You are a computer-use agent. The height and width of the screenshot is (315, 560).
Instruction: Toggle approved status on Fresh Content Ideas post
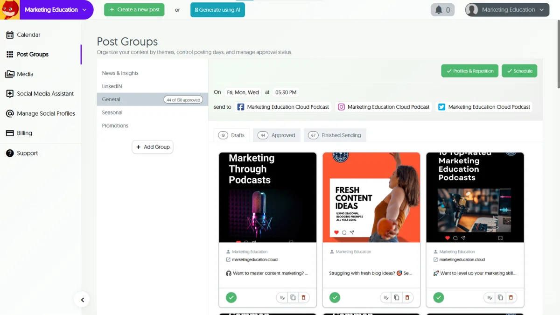click(x=335, y=297)
